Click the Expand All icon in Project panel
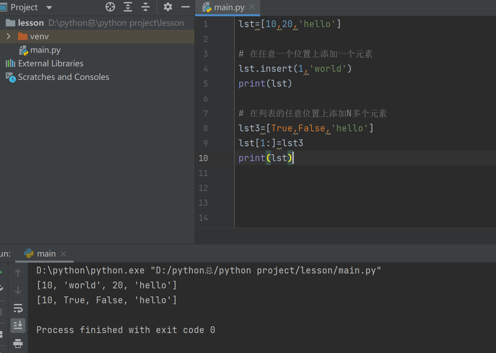Image resolution: width=496 pixels, height=353 pixels. coord(128,7)
